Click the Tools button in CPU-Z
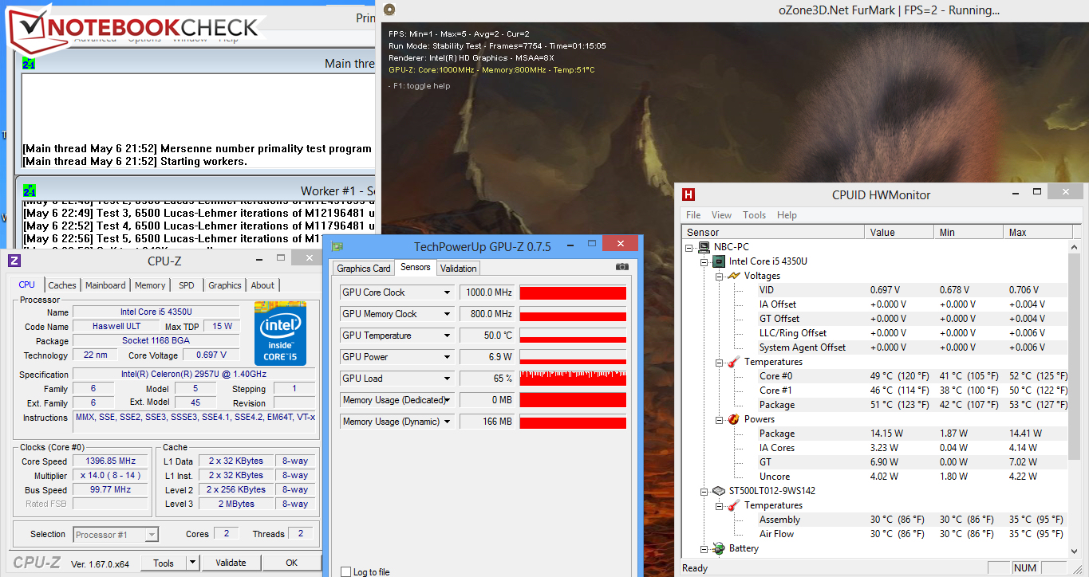This screenshot has width=1089, height=577. [x=164, y=563]
